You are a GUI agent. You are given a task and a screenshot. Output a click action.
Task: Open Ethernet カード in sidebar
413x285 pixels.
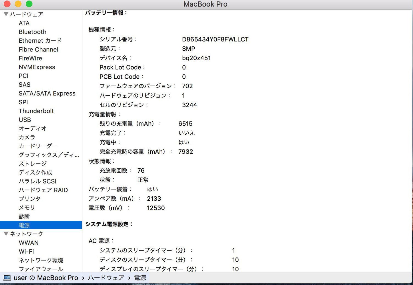coord(40,41)
